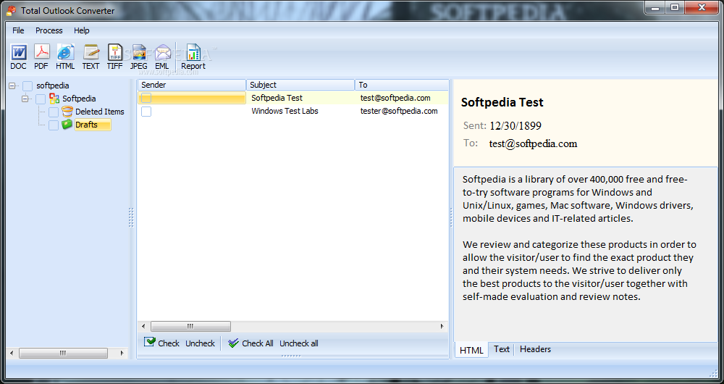Screen dimensions: 724x384
Task: Open the File menu
Action: pos(19,30)
